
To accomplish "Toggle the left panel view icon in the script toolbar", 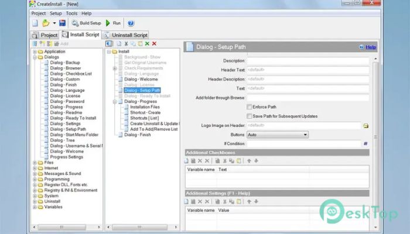I will coord(109,44).
